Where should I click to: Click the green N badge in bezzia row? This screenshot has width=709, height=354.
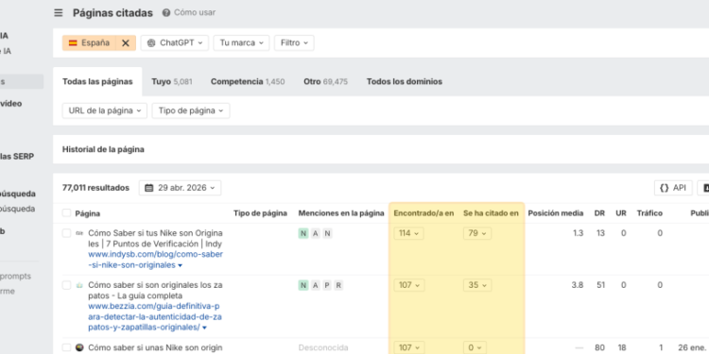pos(303,285)
